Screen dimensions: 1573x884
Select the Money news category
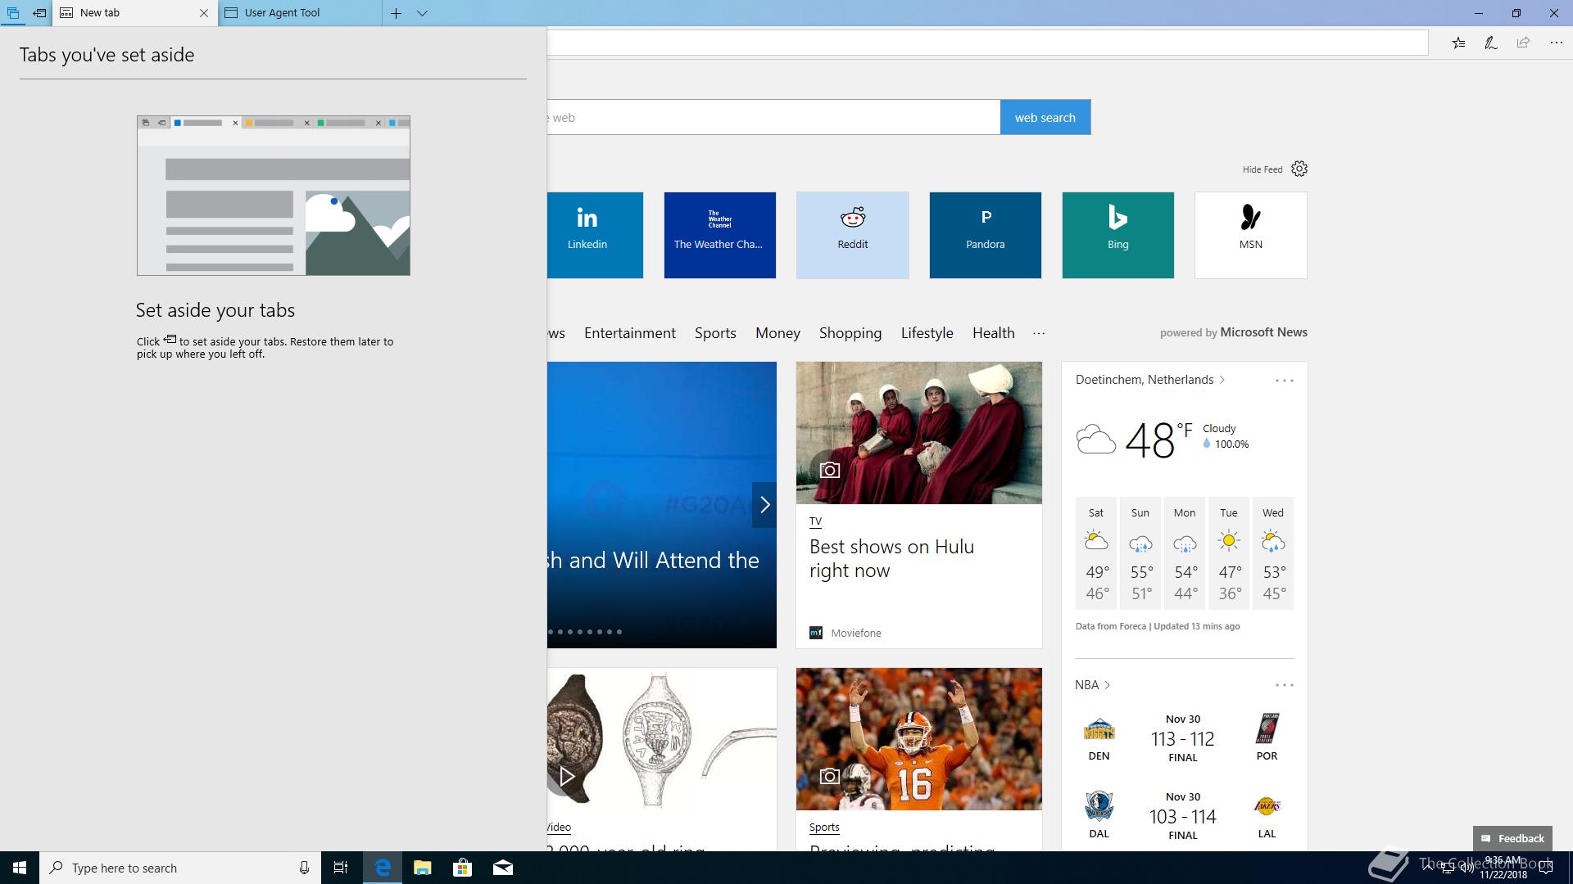(777, 333)
